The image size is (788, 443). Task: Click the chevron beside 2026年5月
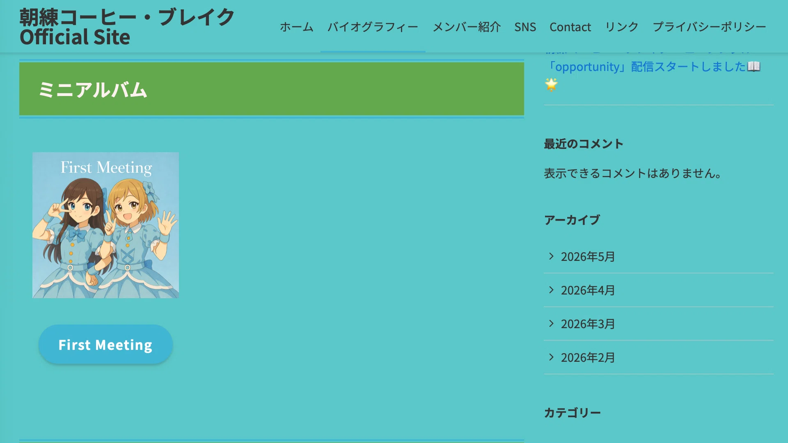[551, 256]
